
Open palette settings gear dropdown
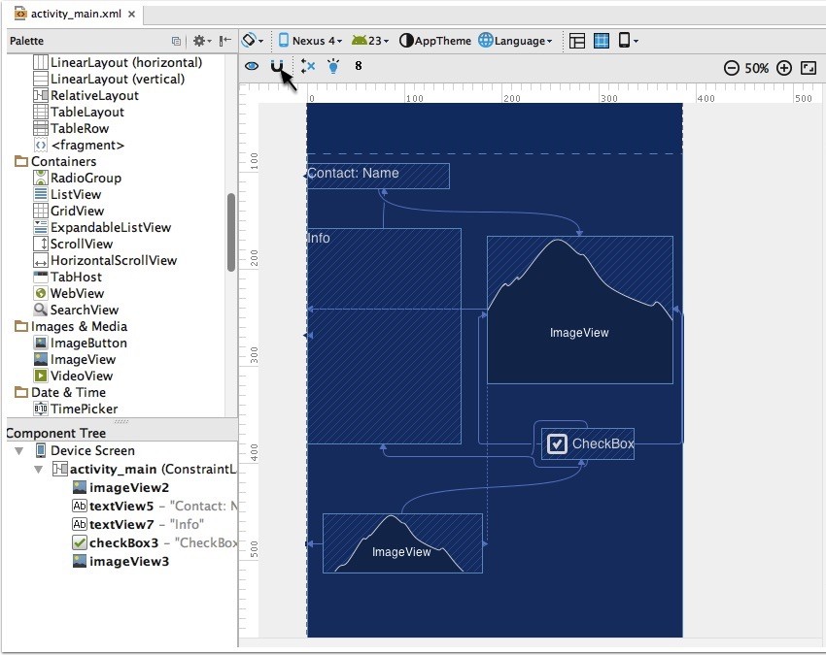202,41
